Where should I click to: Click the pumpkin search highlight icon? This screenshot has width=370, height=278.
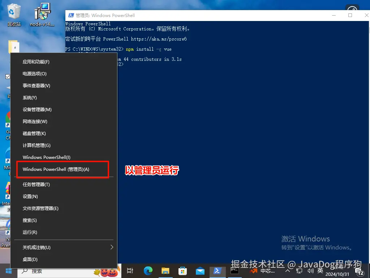(x=107, y=271)
